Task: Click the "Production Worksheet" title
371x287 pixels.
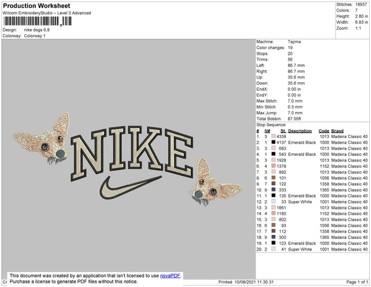Action: coord(36,6)
